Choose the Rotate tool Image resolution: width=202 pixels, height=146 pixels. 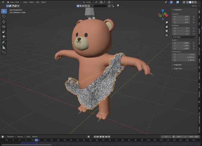[x=4, y=26]
